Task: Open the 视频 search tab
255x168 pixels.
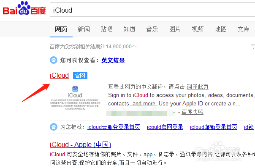Action: (198, 29)
